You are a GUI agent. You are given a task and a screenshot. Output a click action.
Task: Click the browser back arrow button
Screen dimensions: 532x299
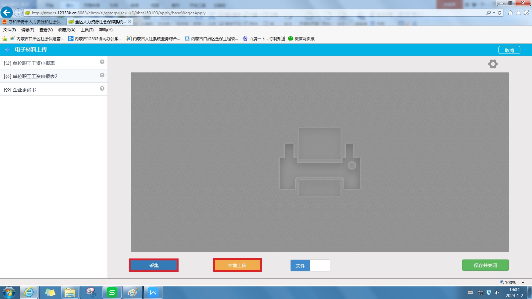[7, 13]
